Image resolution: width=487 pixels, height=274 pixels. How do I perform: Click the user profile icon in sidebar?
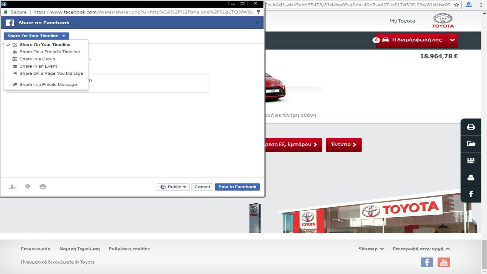point(471,177)
